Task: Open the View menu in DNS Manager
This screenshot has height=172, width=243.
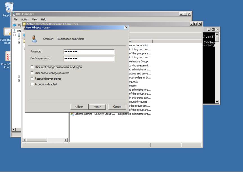Action: pos(35,19)
